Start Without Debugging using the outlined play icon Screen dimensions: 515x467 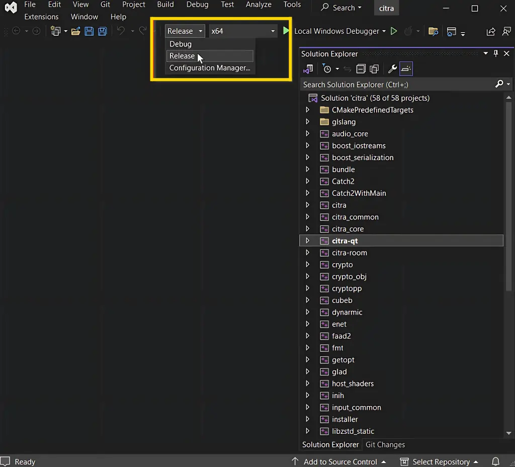click(x=394, y=31)
